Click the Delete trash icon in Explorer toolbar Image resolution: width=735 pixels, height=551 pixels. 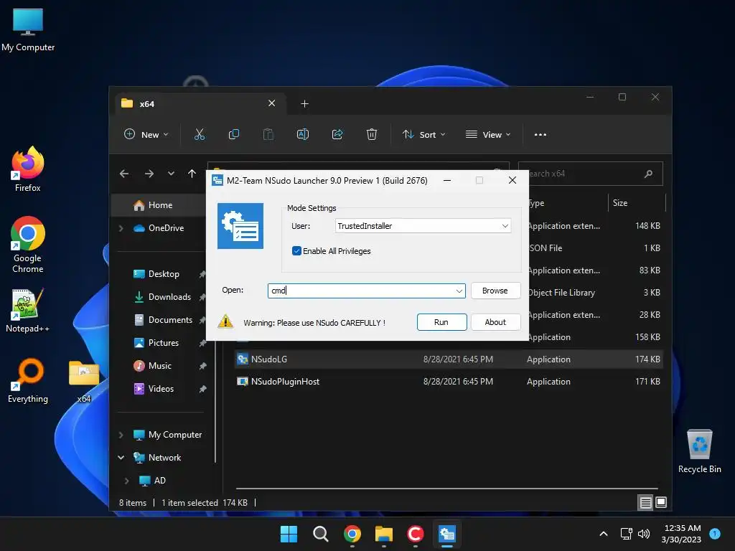[372, 134]
